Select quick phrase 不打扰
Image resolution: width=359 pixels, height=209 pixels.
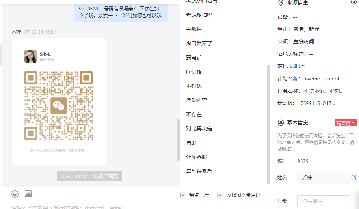point(194,86)
